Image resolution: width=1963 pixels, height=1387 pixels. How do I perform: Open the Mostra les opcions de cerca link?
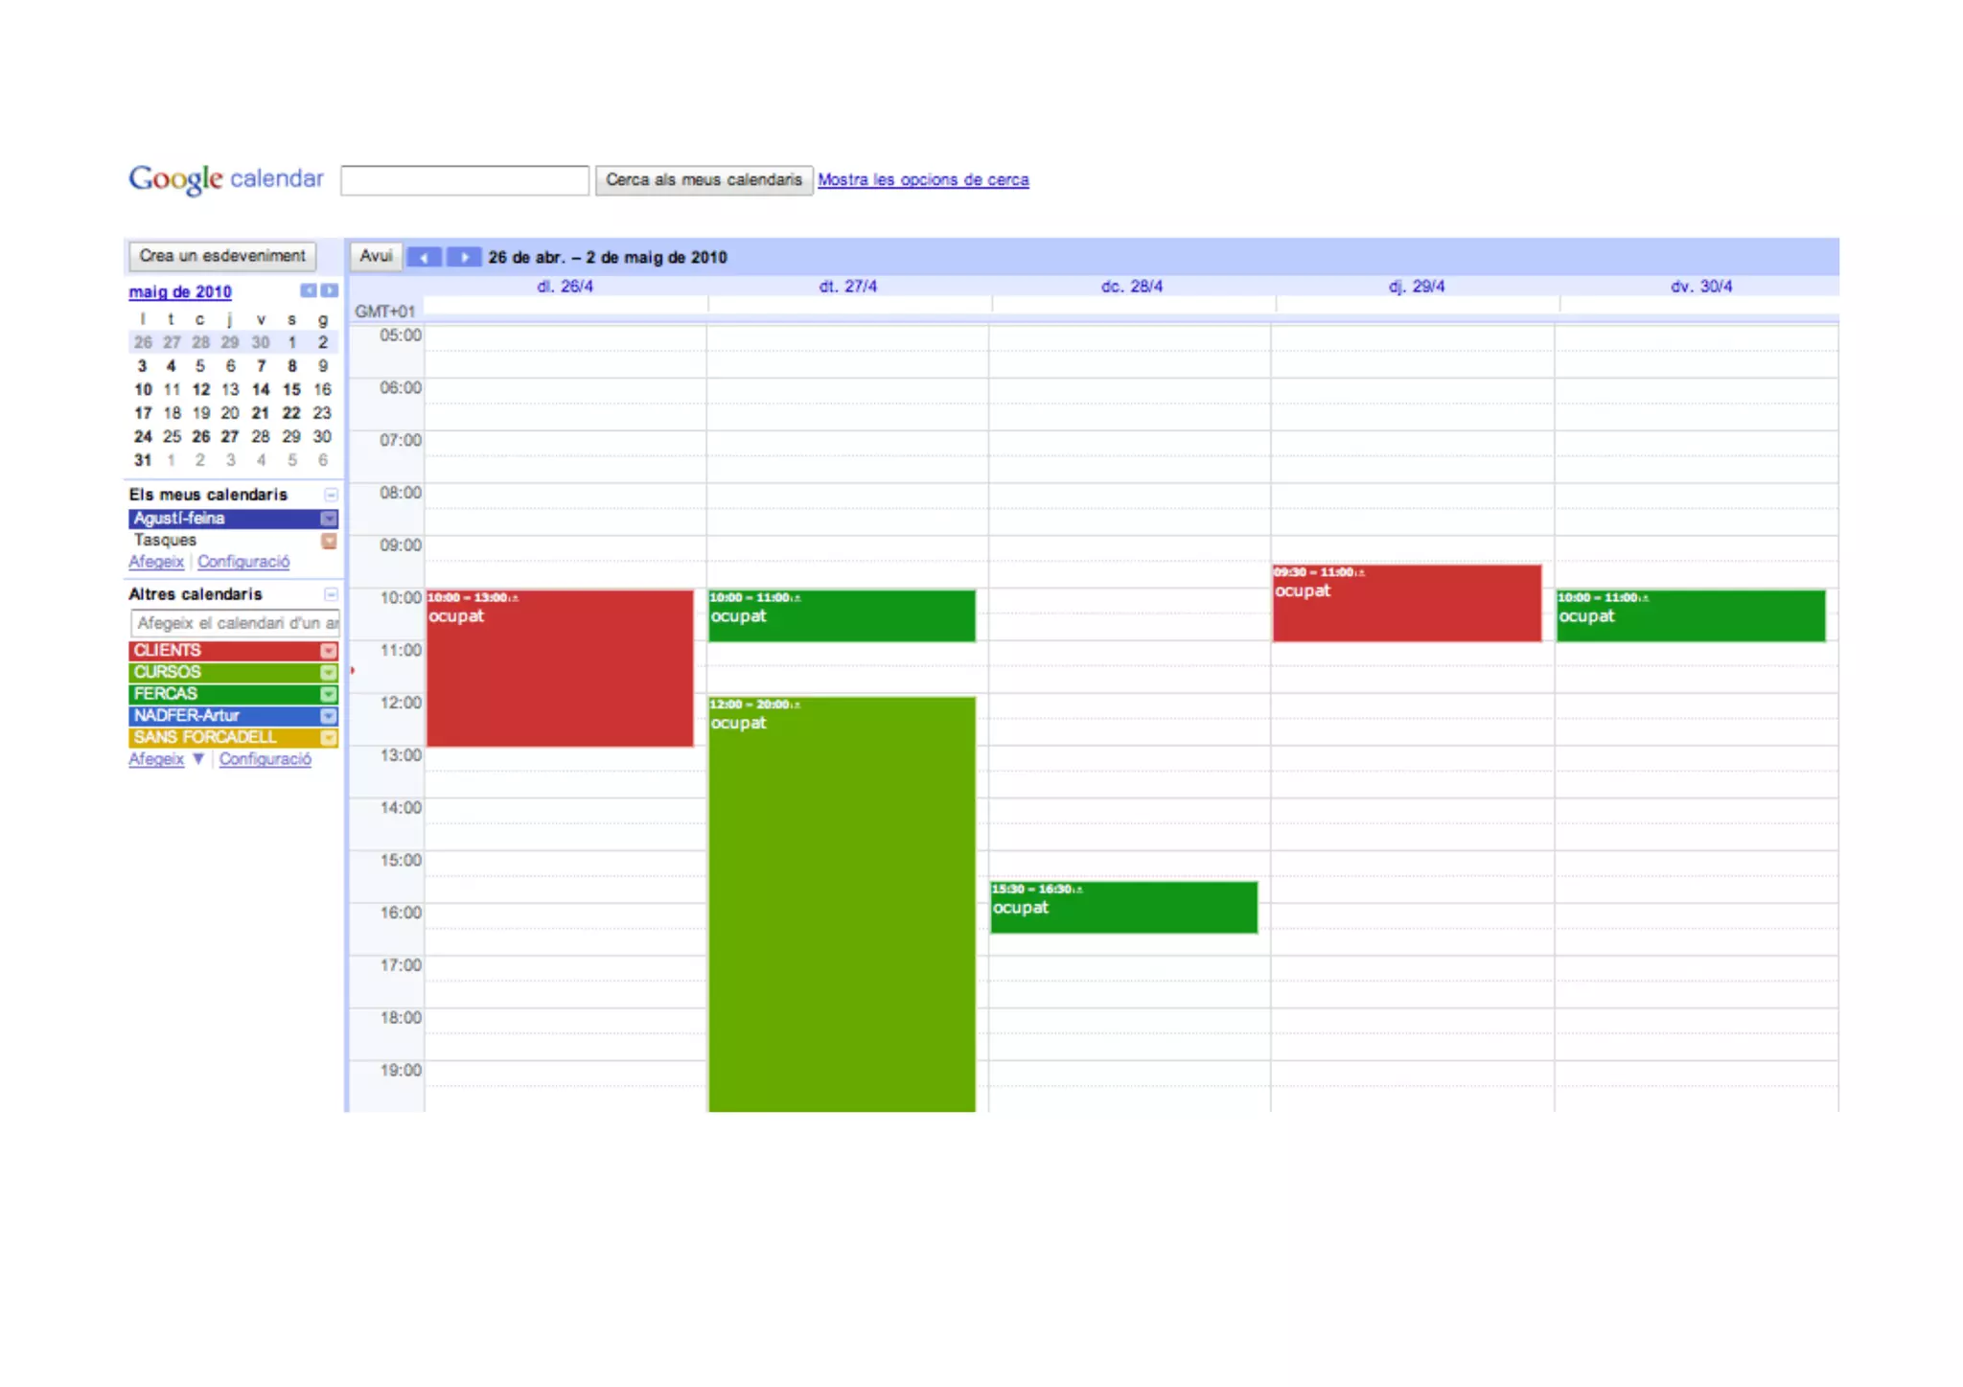point(922,180)
